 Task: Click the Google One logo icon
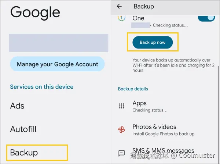tap(121, 18)
